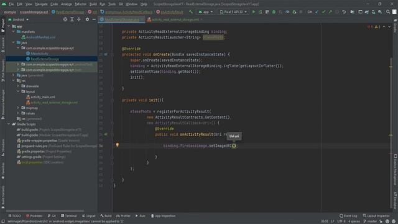Open the TODO tool window
Viewport: 398px width, 224px height.
coord(14,216)
